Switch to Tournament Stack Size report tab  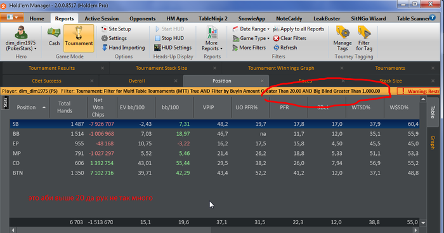click(x=161, y=68)
